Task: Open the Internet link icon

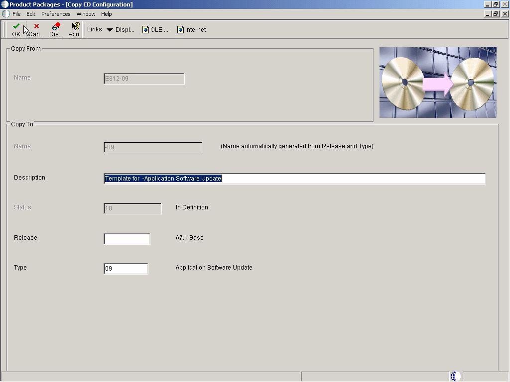Action: (x=192, y=29)
